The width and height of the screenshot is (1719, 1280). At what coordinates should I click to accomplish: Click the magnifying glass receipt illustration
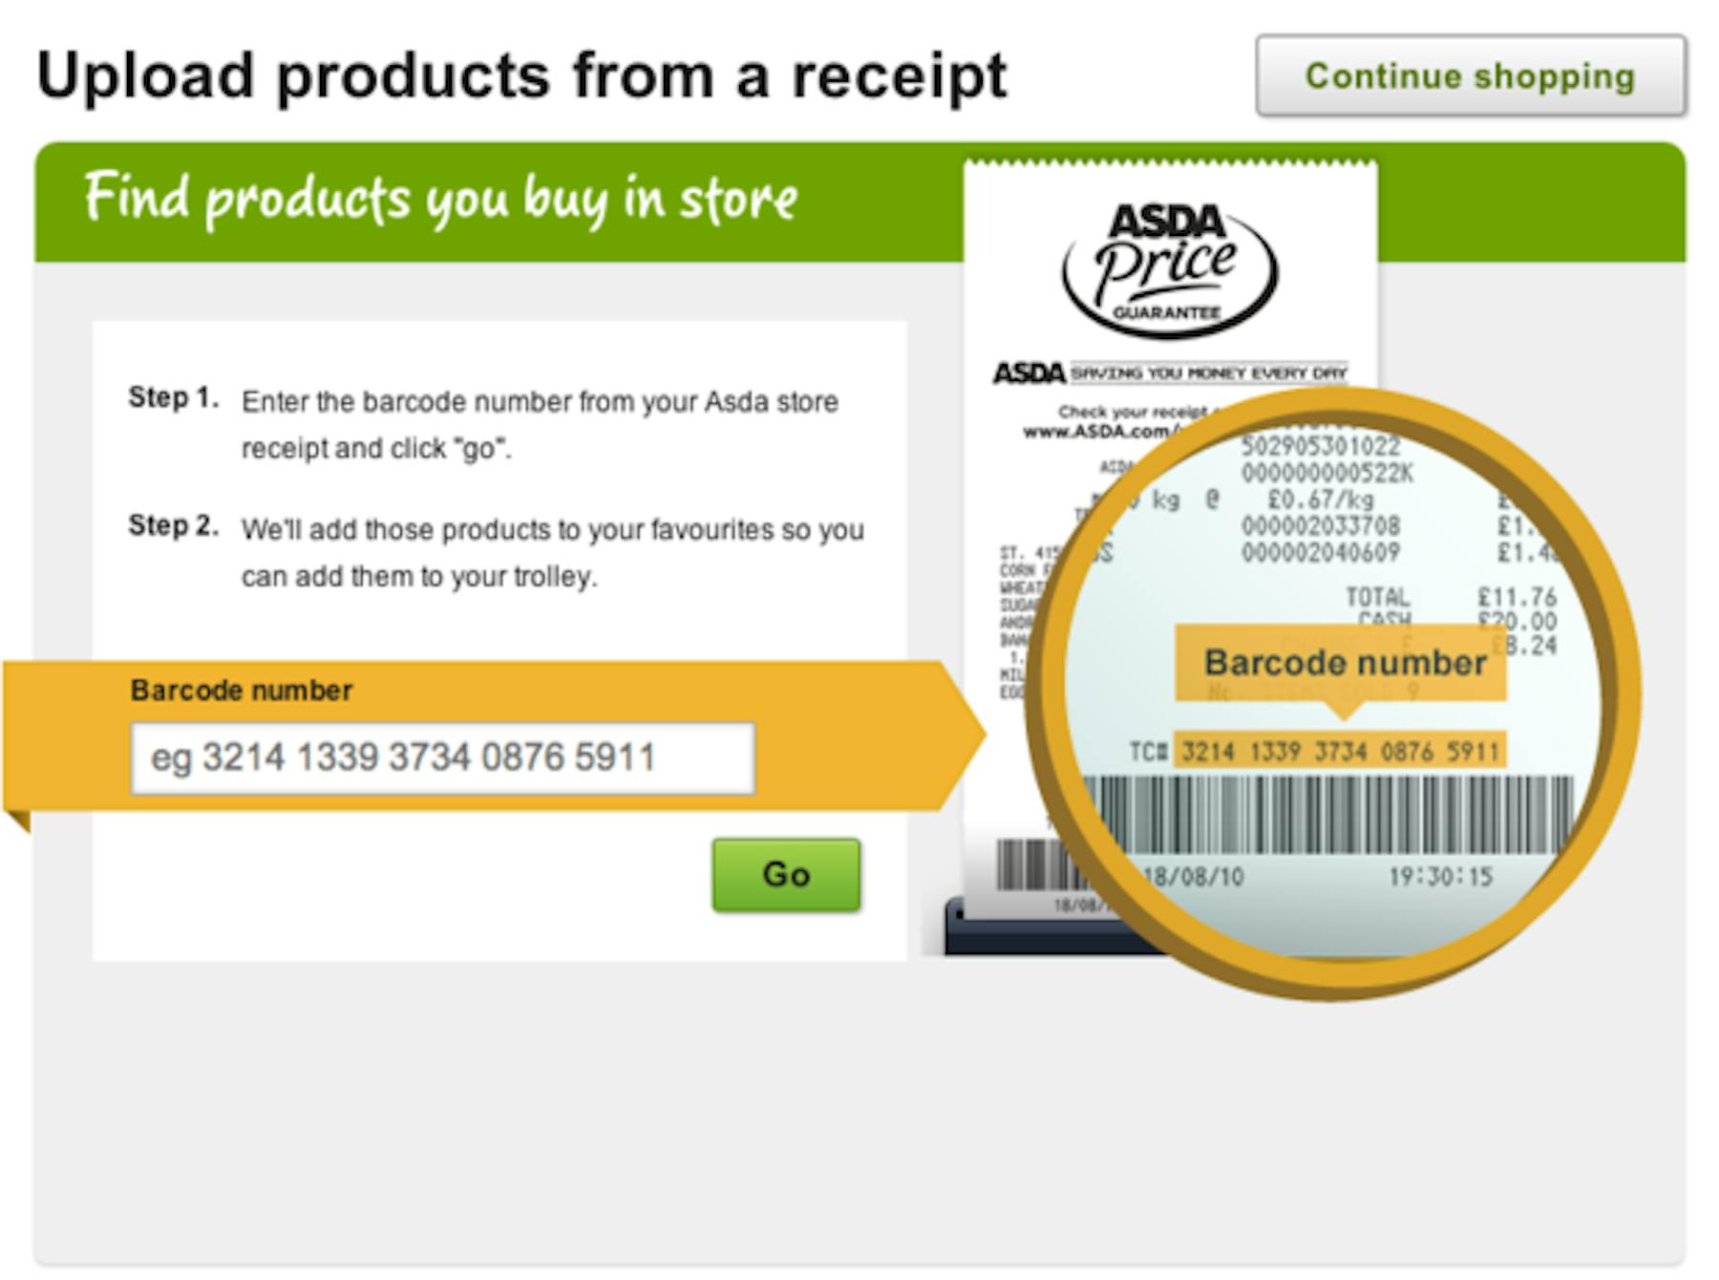coord(1332,693)
